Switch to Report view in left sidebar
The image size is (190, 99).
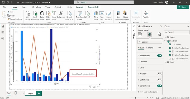3,26
